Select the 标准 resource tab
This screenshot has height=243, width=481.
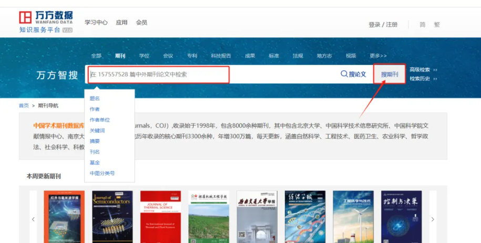[x=274, y=56]
